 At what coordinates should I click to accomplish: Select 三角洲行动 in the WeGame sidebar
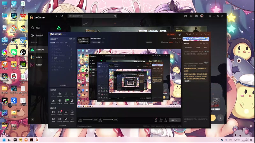click(39, 50)
